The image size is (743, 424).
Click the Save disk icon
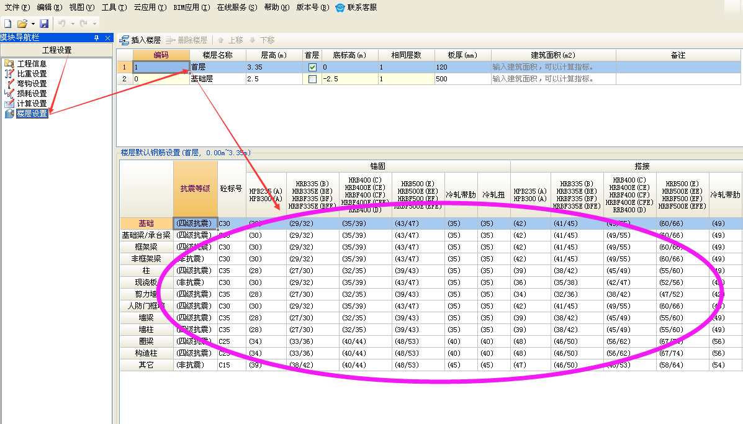(x=44, y=23)
